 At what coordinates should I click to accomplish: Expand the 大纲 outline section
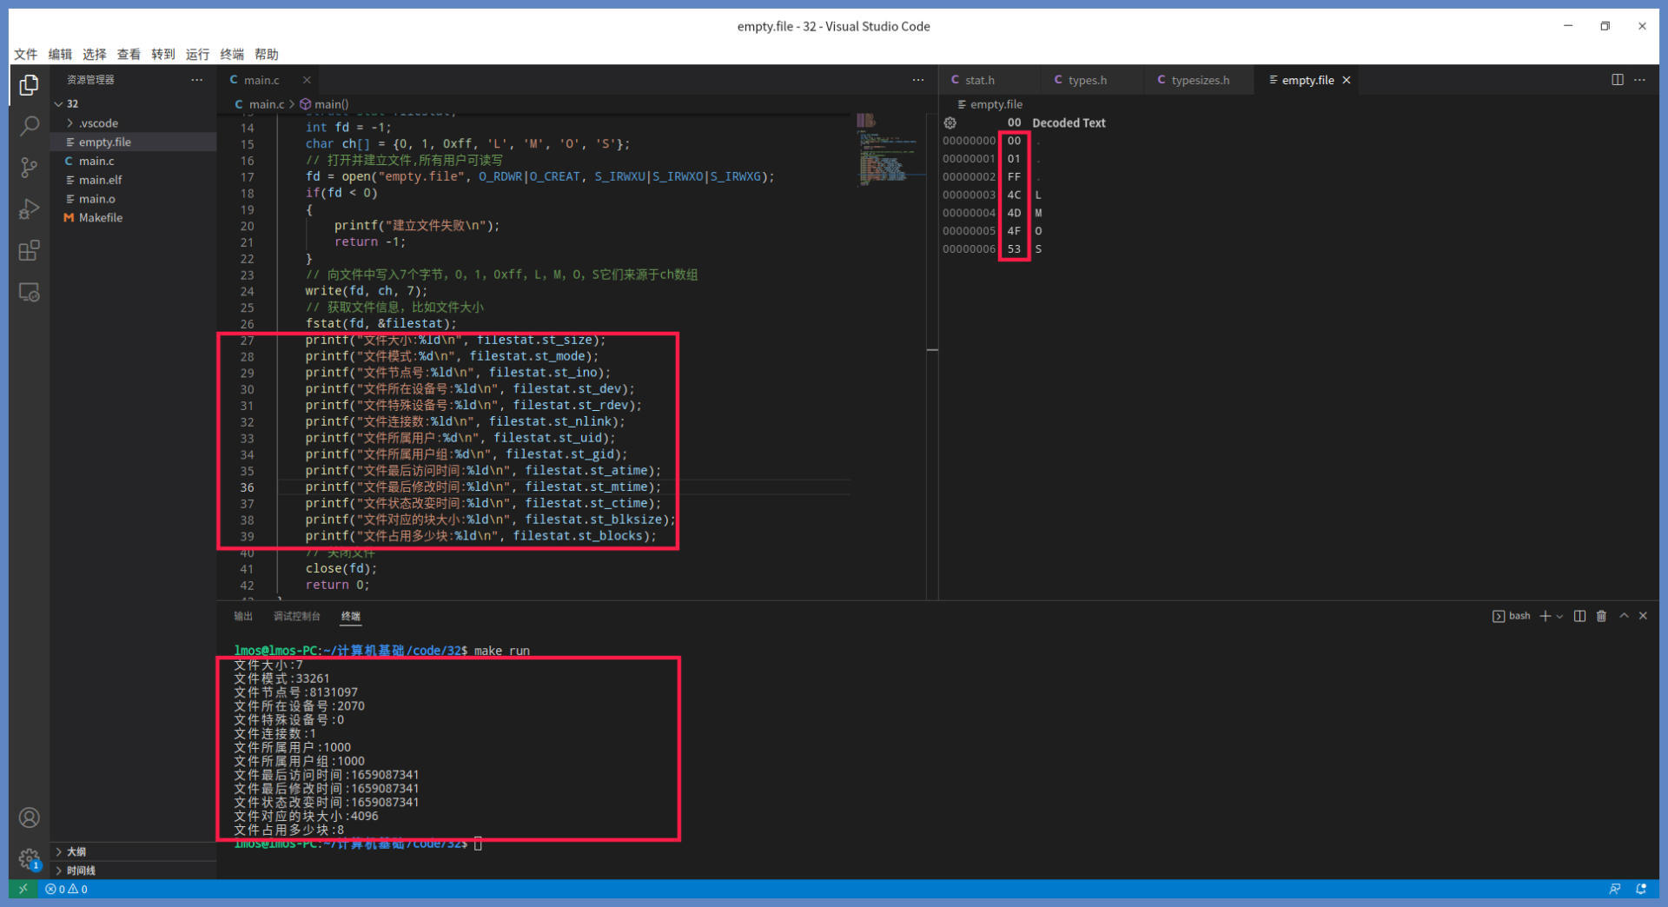click(76, 851)
